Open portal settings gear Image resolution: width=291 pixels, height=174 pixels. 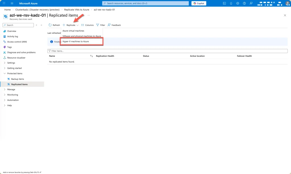coord(238,3)
